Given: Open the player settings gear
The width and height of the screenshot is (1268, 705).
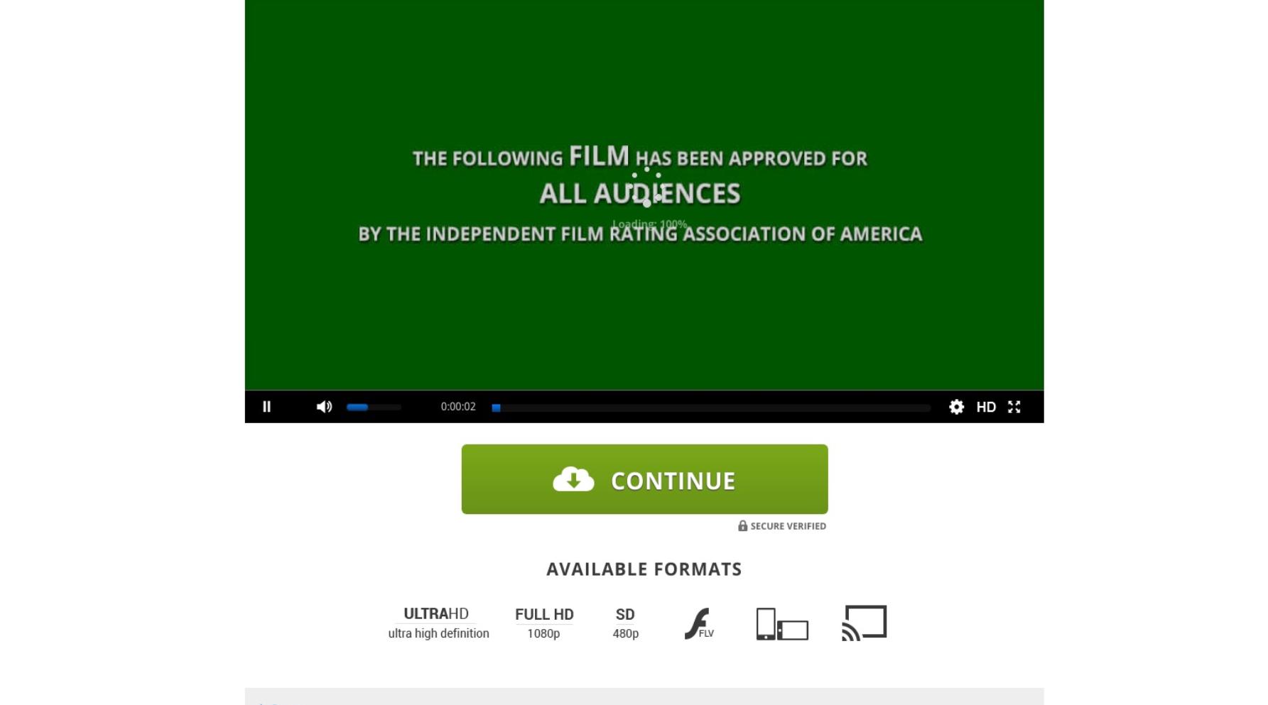Looking at the screenshot, I should tap(956, 407).
